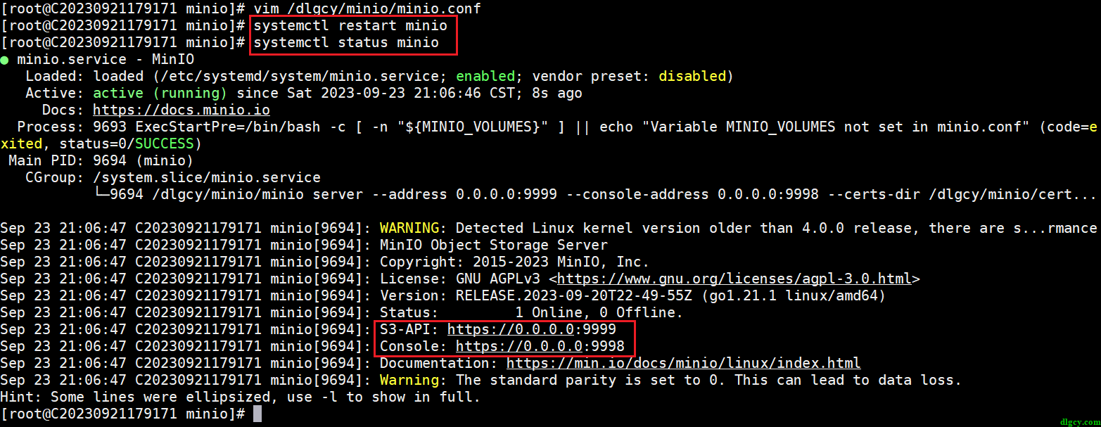Click 'The standard parity is set to 0.' text
This screenshot has width=1101, height=427.
(591, 380)
